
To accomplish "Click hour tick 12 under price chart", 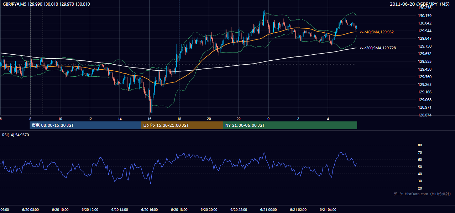I will point(90,119).
